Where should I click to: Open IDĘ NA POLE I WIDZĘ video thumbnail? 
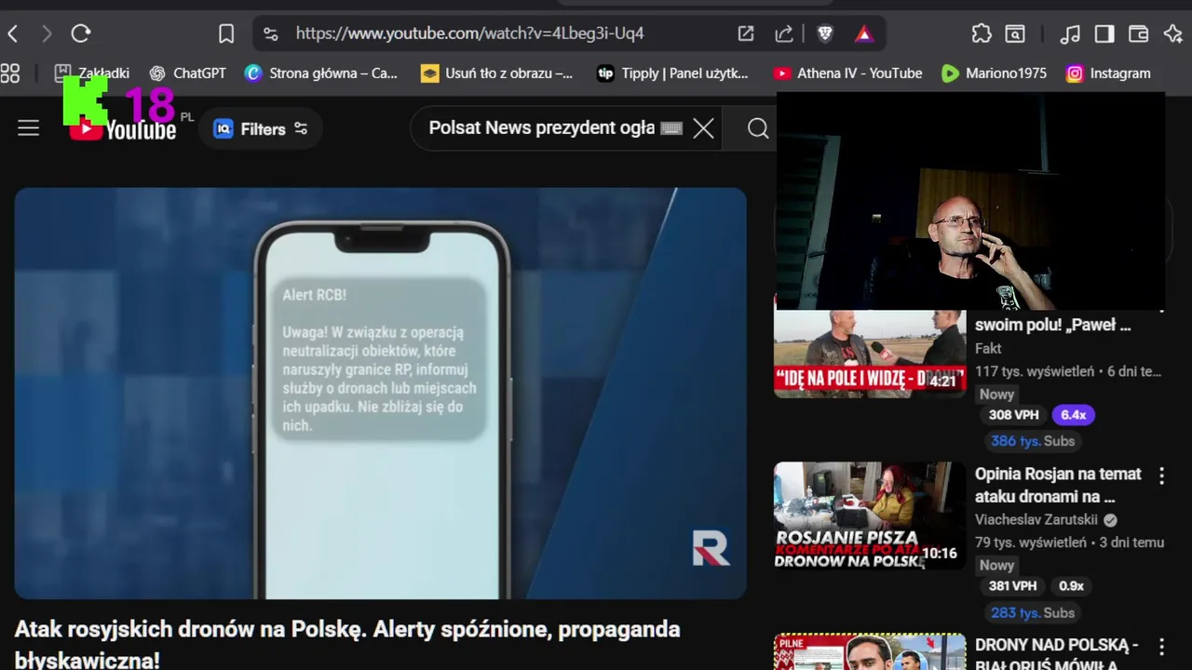click(x=870, y=354)
